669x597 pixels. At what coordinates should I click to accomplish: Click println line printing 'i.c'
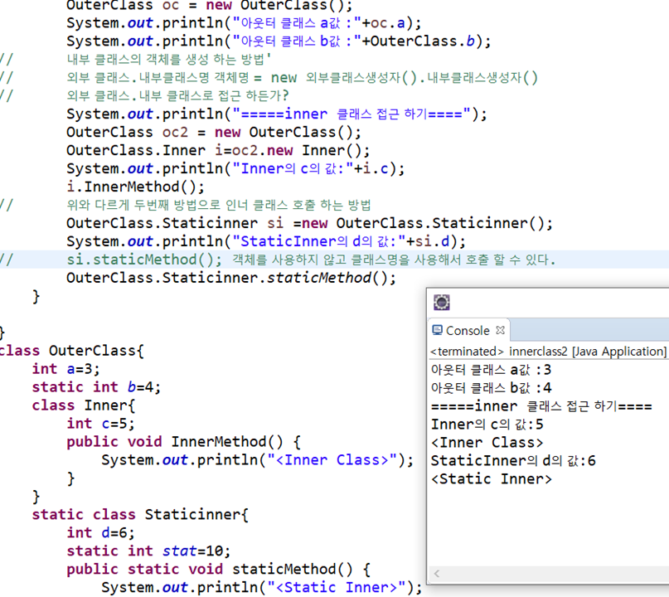click(235, 168)
